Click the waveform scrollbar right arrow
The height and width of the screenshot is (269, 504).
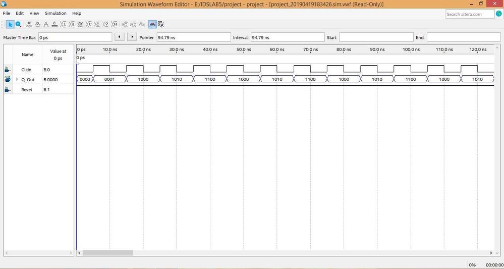click(x=491, y=253)
